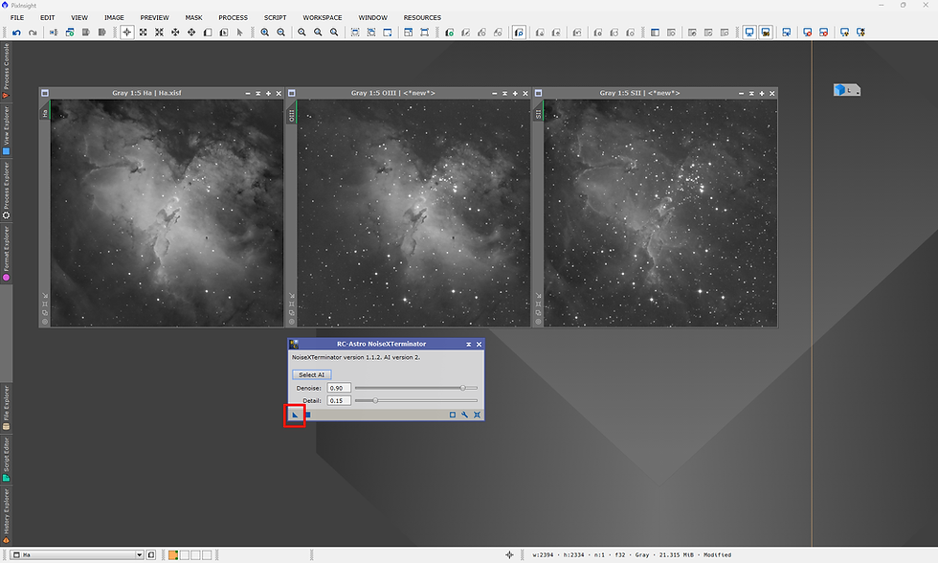
Task: Open the WORKSPACE menu
Action: click(x=323, y=18)
